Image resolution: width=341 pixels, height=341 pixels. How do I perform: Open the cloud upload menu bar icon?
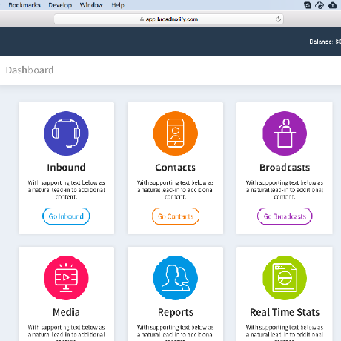(333, 5)
